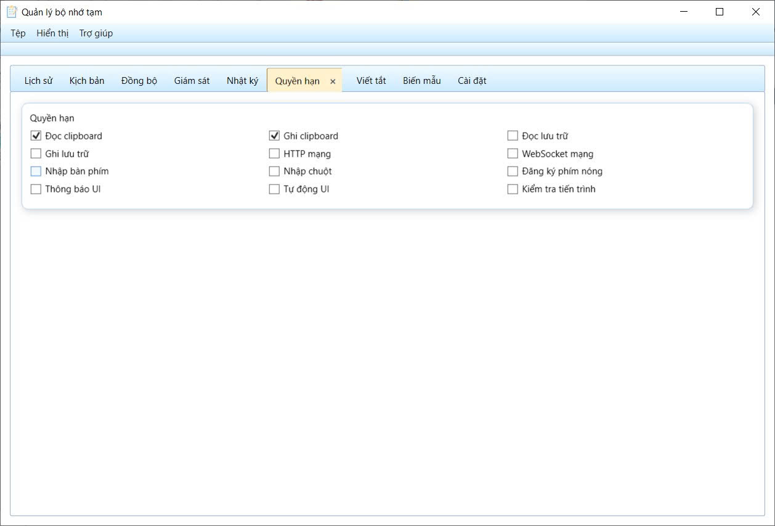Check Kiểm tra tiến trình option

pos(513,189)
